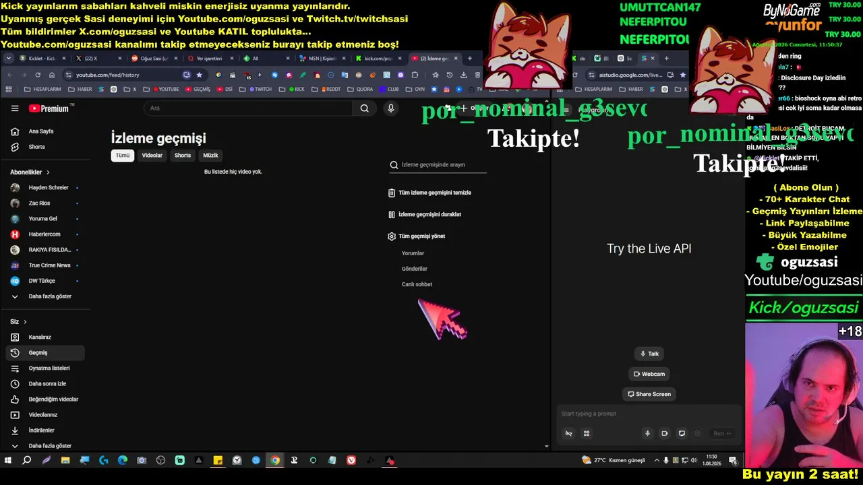Click the screen share icon in the prompt bar
Screen dimensions: 863x485
tap(682, 433)
